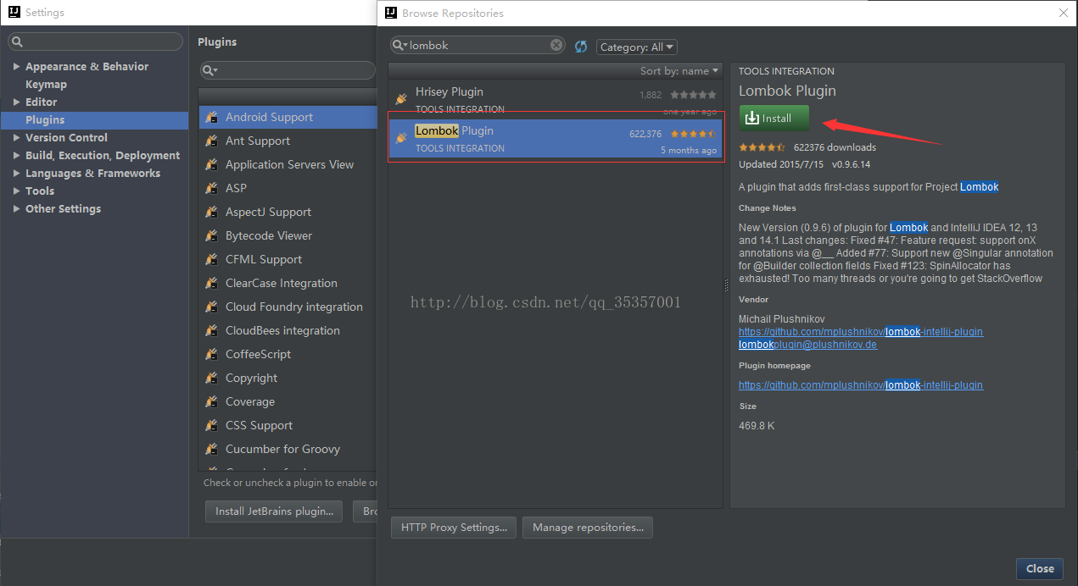Open the GitHub link under Vendor
This screenshot has width=1078, height=586.
click(861, 332)
